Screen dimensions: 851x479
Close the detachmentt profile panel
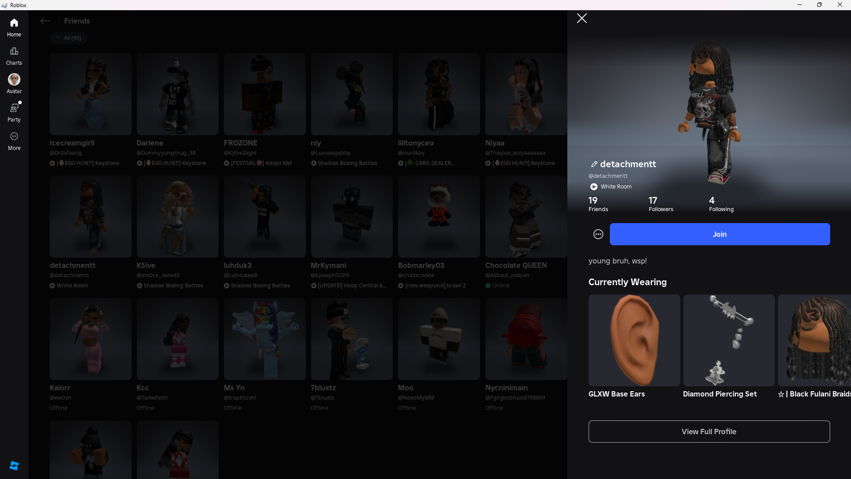coord(582,18)
